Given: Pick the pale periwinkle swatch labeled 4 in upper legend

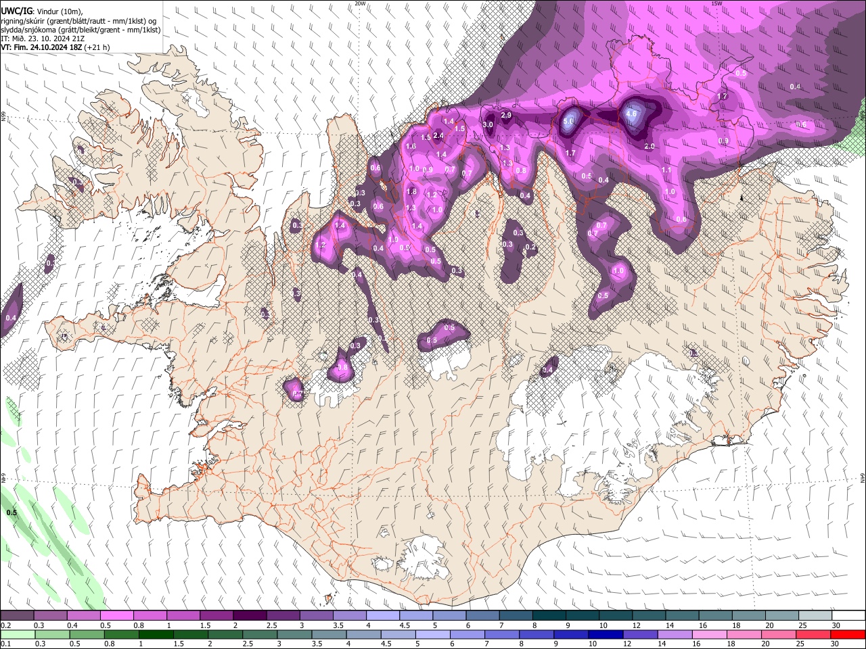Looking at the screenshot, I should click(383, 615).
